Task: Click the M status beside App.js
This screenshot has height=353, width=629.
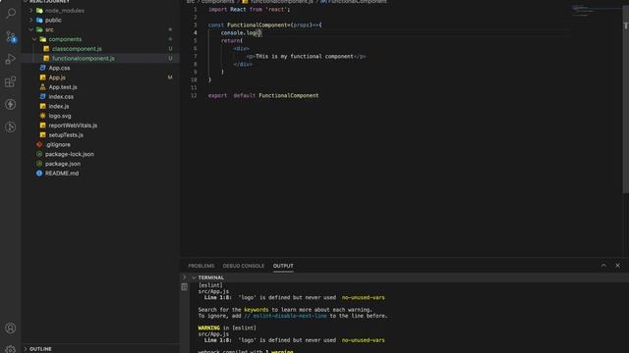Action: click(170, 77)
